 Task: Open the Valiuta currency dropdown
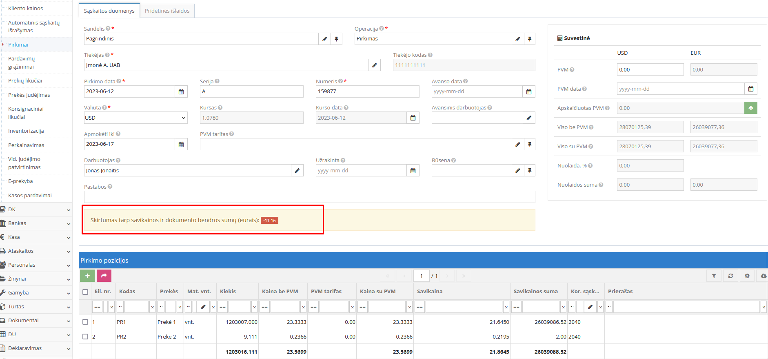135,118
